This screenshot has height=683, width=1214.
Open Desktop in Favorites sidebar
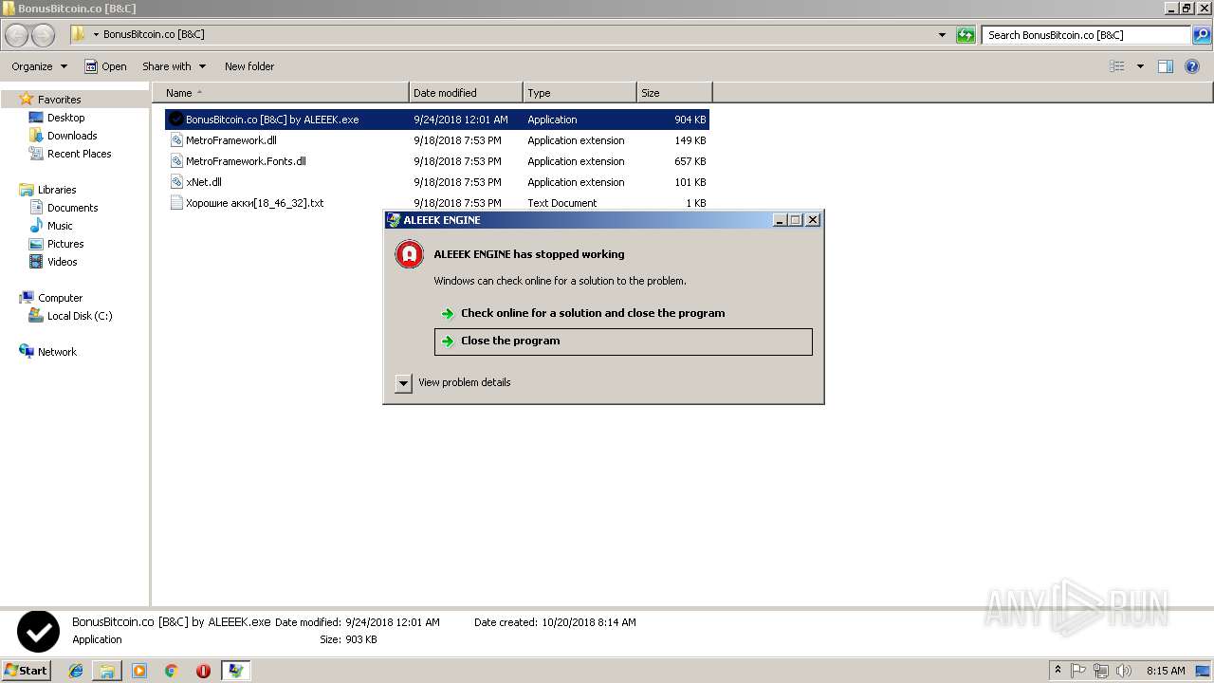point(65,118)
